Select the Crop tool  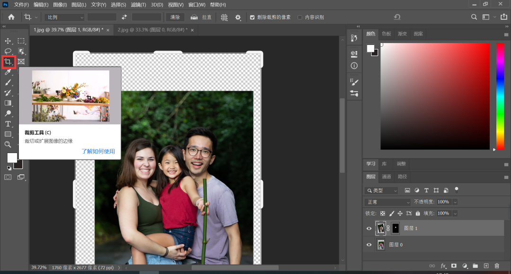8,61
